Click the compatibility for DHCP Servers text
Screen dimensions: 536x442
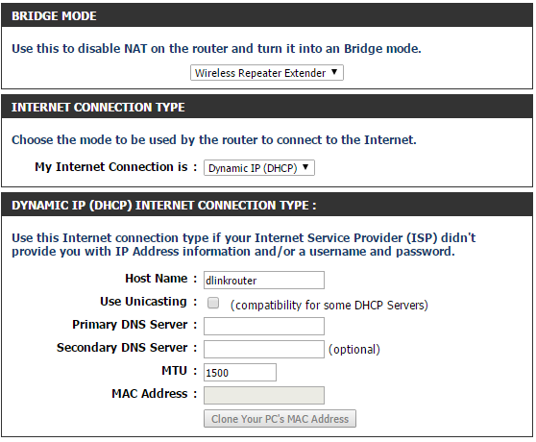click(329, 305)
